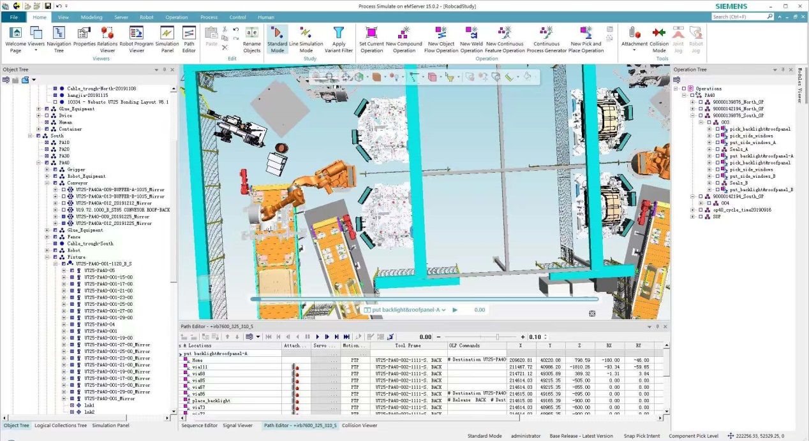Collapse the Fixture node
This screenshot has width=809, height=441.
coord(47,257)
